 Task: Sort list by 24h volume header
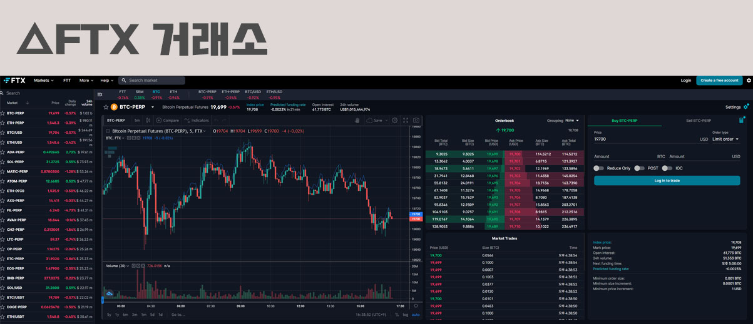(x=88, y=103)
